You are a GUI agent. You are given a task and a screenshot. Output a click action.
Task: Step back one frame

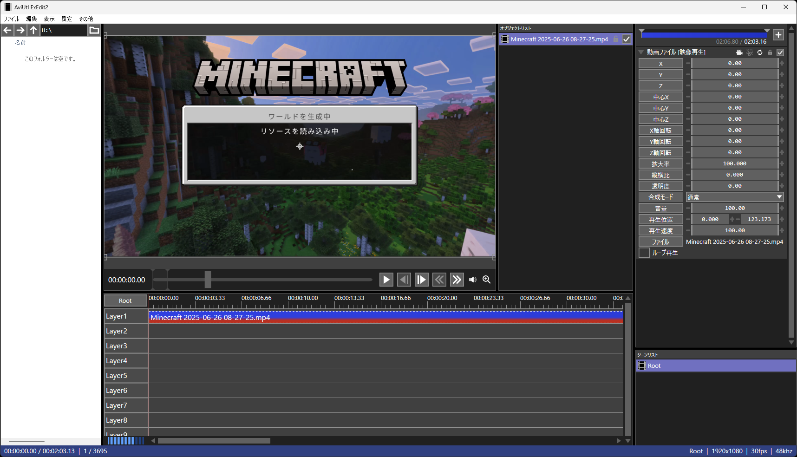[404, 280]
